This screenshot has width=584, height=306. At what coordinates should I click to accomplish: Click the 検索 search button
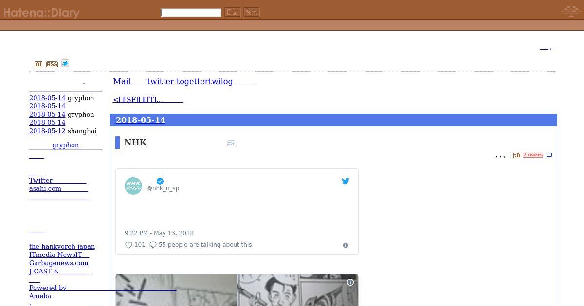coord(252,12)
